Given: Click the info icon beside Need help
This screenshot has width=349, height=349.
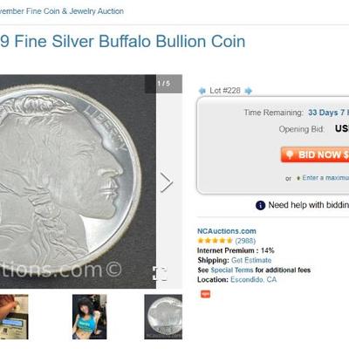Looking at the screenshot, I should click(x=260, y=205).
